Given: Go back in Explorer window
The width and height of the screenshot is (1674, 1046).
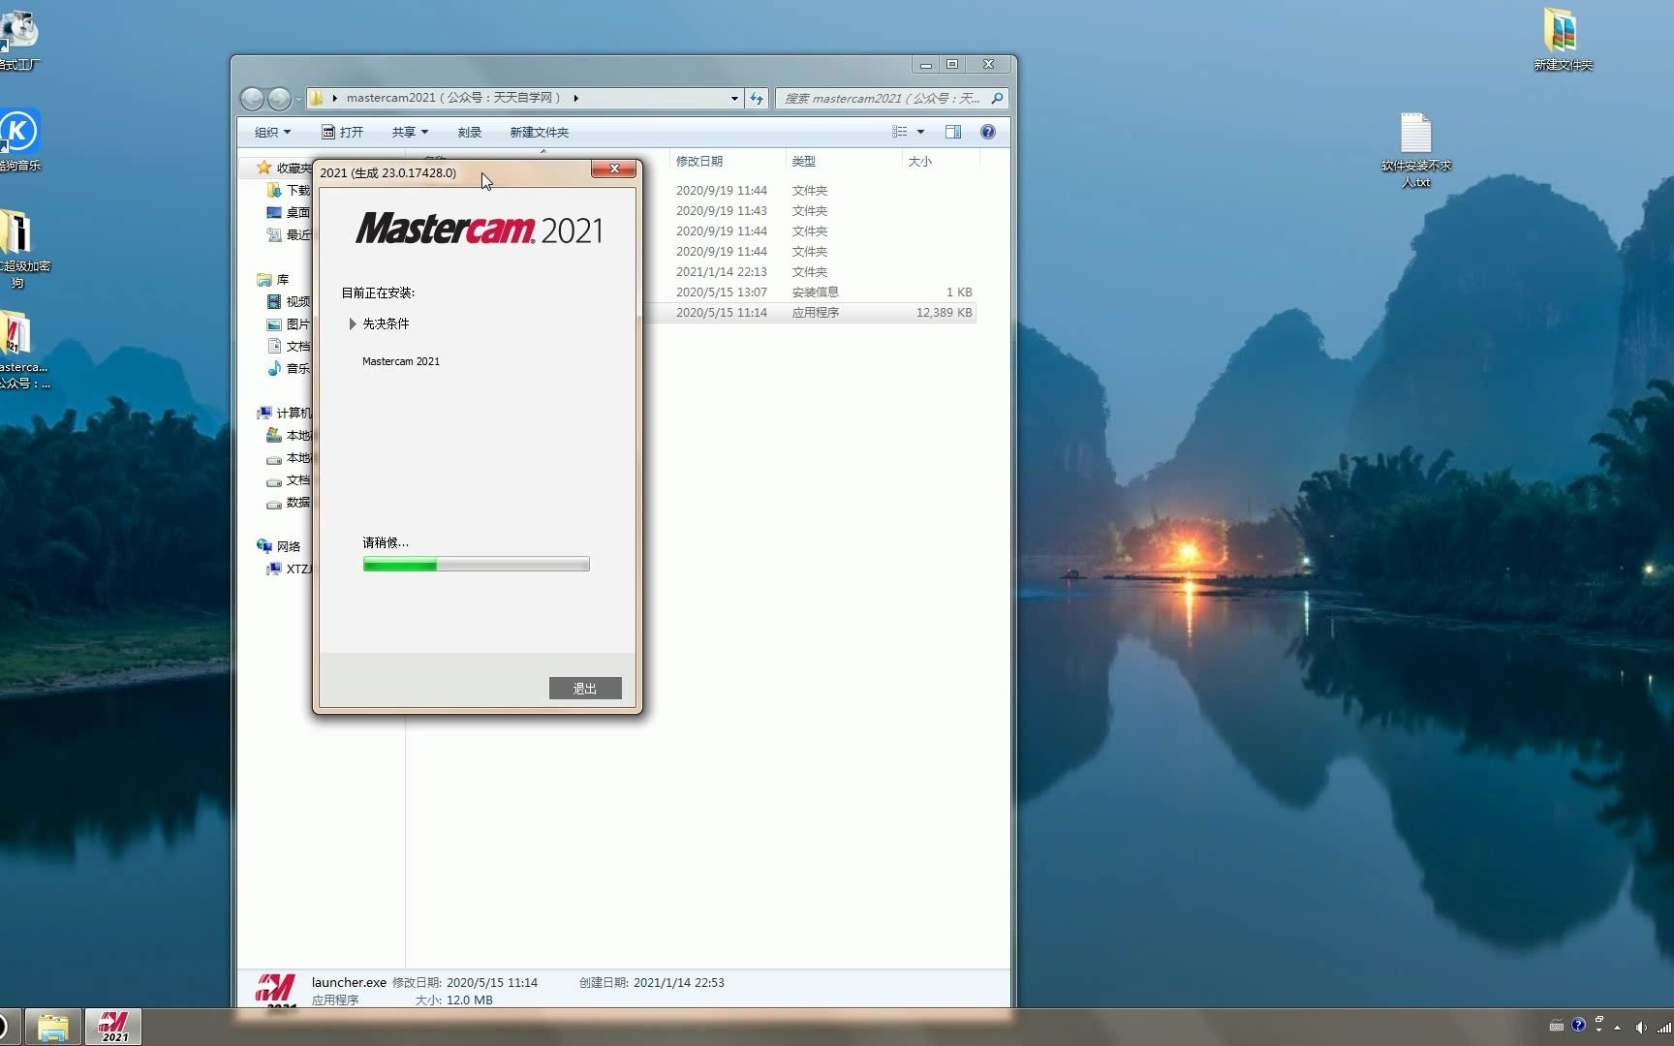Looking at the screenshot, I should pyautogui.click(x=252, y=98).
